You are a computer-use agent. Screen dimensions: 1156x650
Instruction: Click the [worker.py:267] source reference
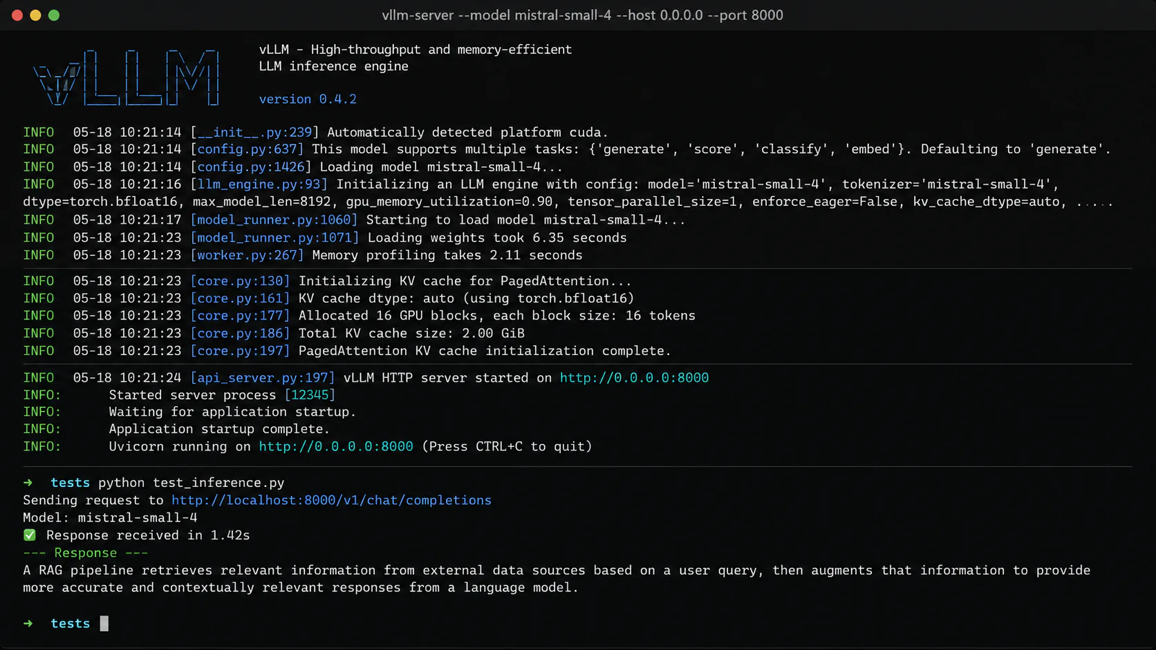tap(247, 256)
